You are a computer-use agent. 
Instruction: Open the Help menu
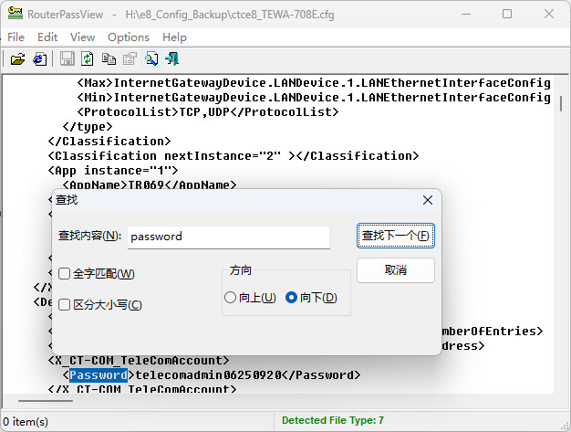click(x=174, y=37)
